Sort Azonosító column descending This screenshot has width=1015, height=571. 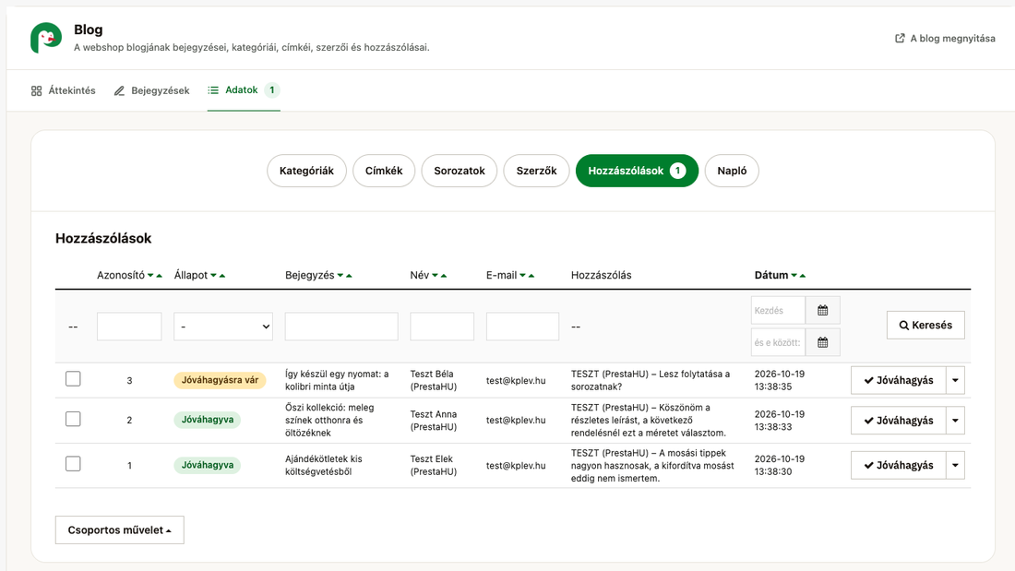point(150,276)
